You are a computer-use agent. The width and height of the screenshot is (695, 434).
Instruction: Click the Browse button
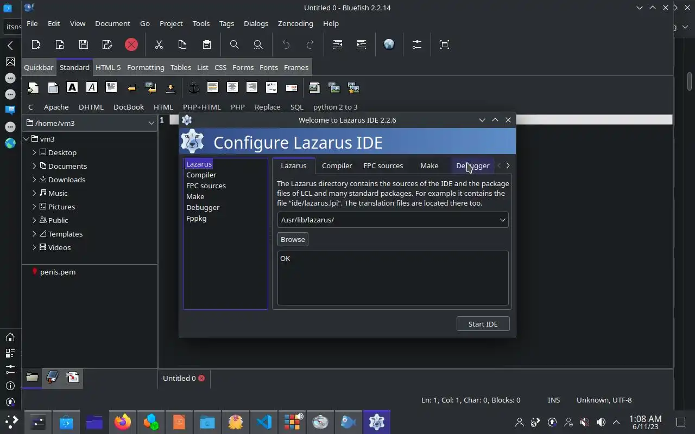tap(293, 239)
